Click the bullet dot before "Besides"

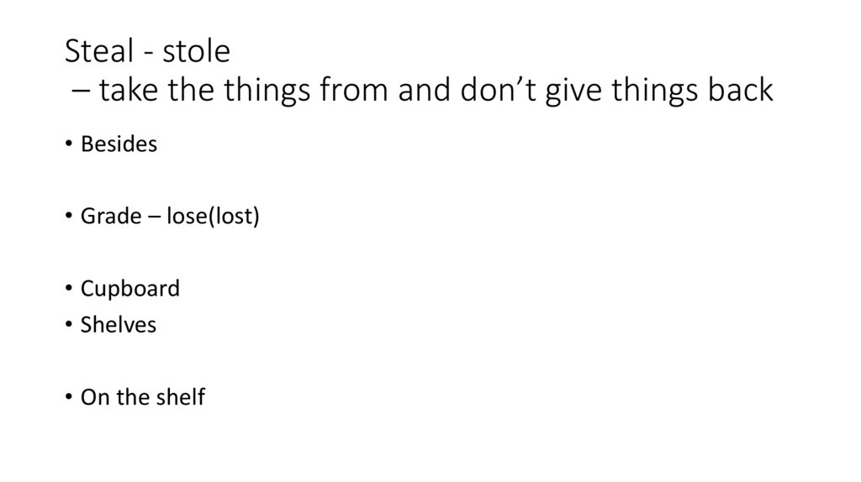tap(68, 145)
